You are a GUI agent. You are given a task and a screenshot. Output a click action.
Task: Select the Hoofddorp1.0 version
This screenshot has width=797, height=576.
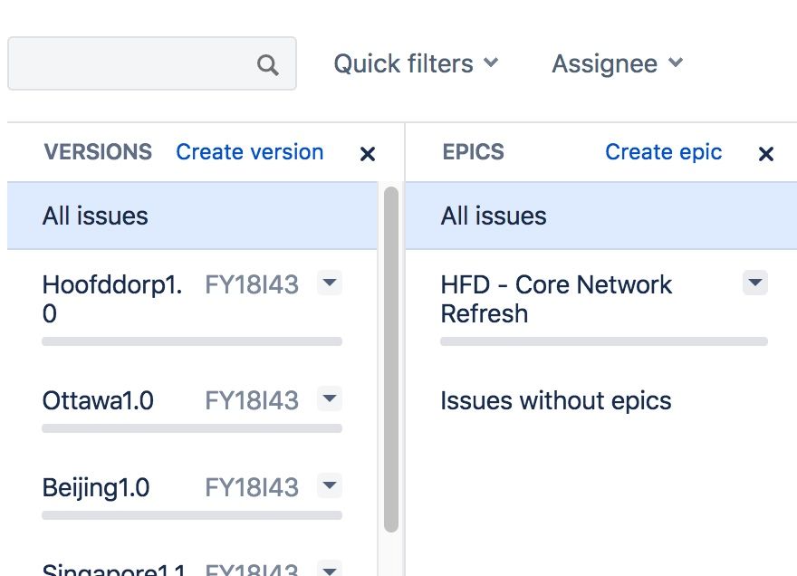(111, 298)
